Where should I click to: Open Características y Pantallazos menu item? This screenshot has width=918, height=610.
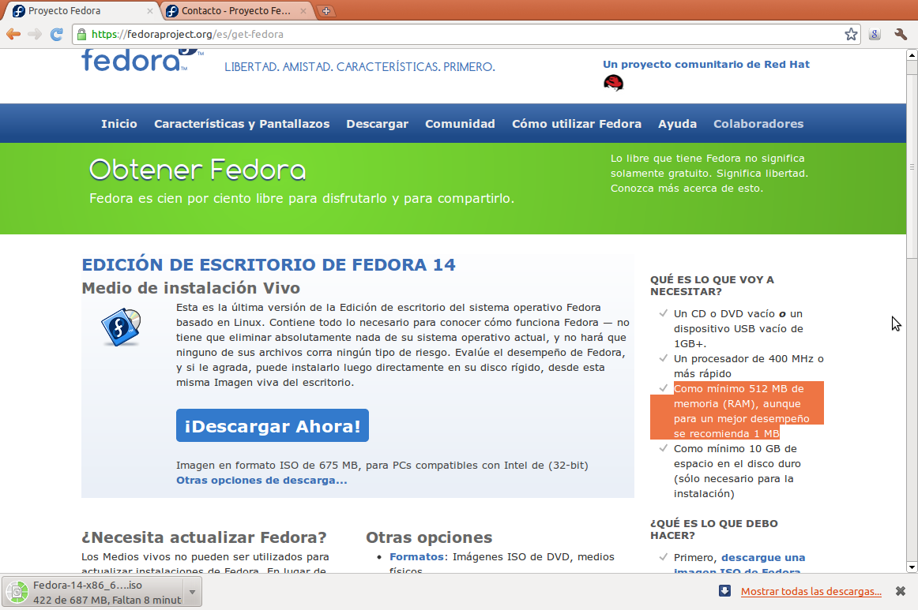(242, 123)
